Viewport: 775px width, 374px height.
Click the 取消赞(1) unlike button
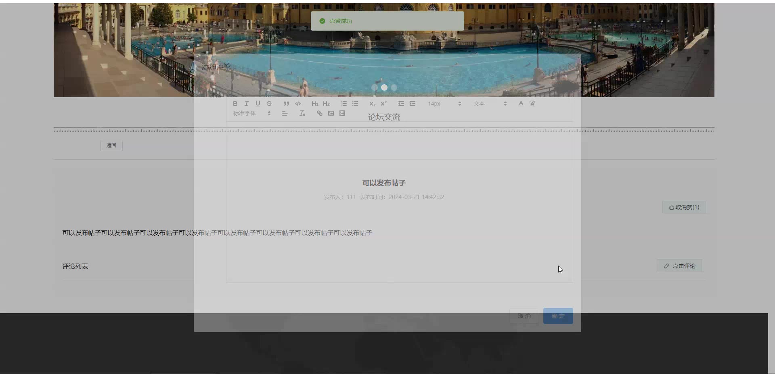[684, 207]
